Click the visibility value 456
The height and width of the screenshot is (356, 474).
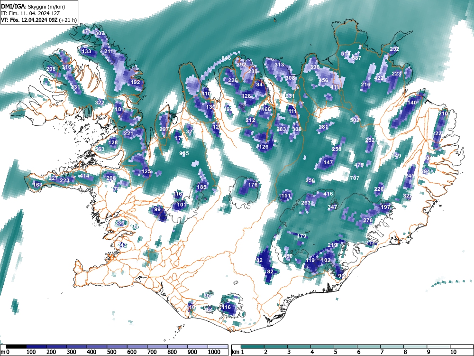[323, 80]
